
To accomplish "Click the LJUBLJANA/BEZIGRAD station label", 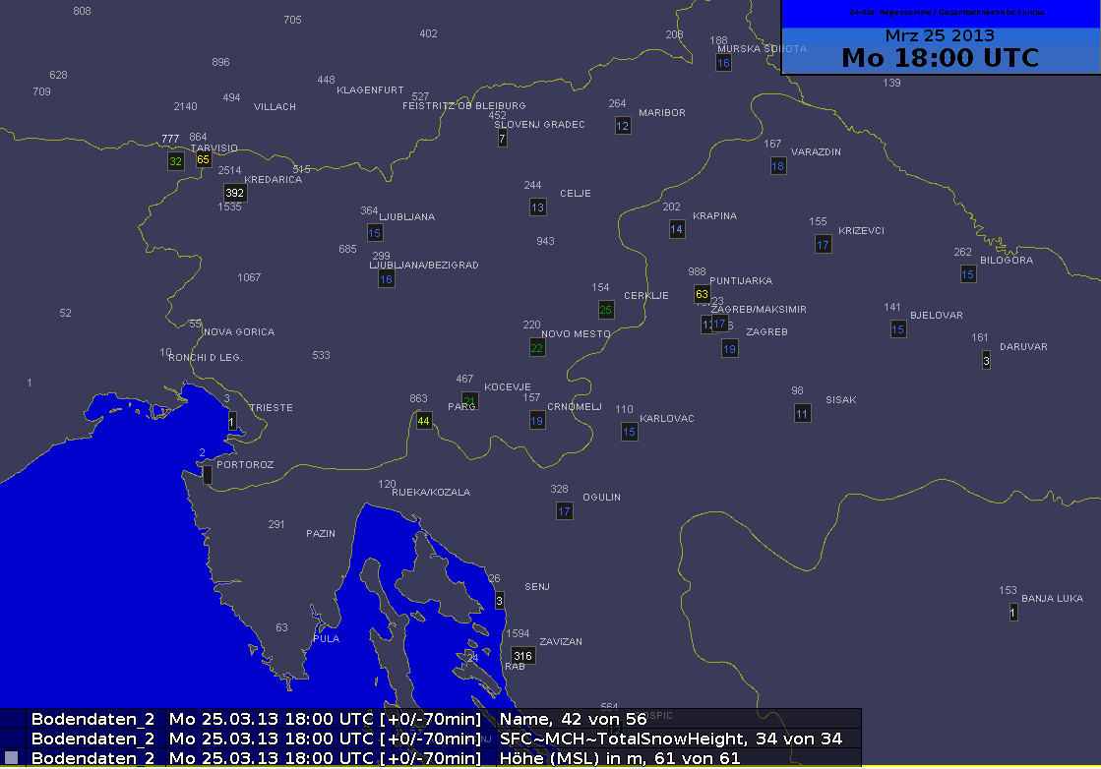I will pyautogui.click(x=424, y=265).
